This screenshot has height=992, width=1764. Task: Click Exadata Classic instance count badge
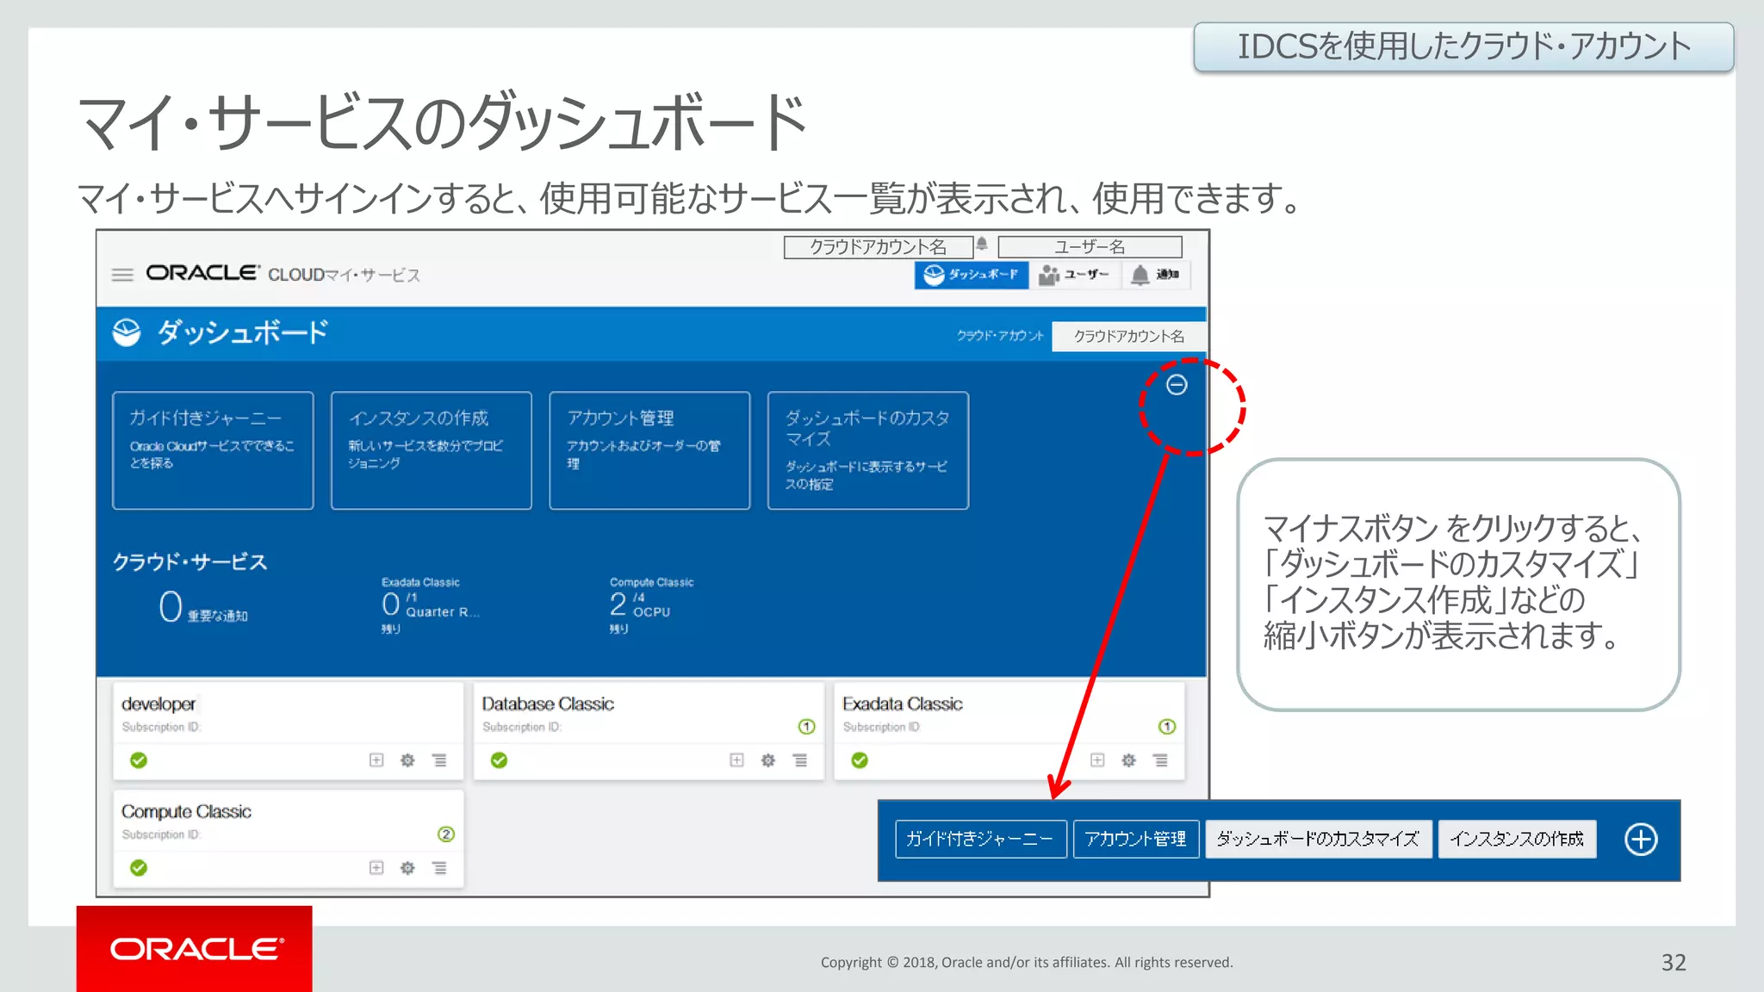[1167, 727]
